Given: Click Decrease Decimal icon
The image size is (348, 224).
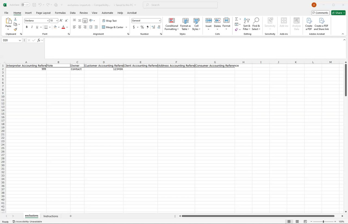Looking at the screenshot, I should coord(159,27).
